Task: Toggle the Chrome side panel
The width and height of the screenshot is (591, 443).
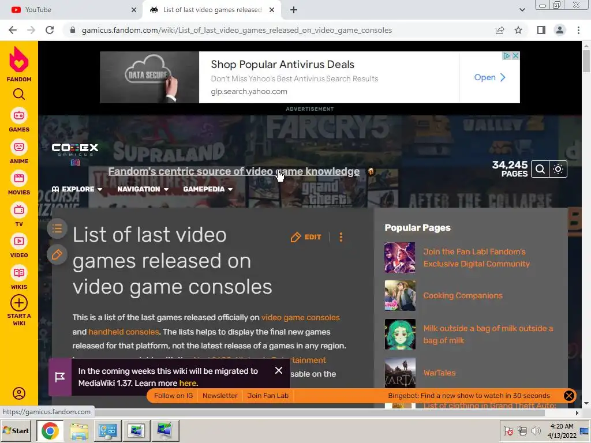Action: 541,30
